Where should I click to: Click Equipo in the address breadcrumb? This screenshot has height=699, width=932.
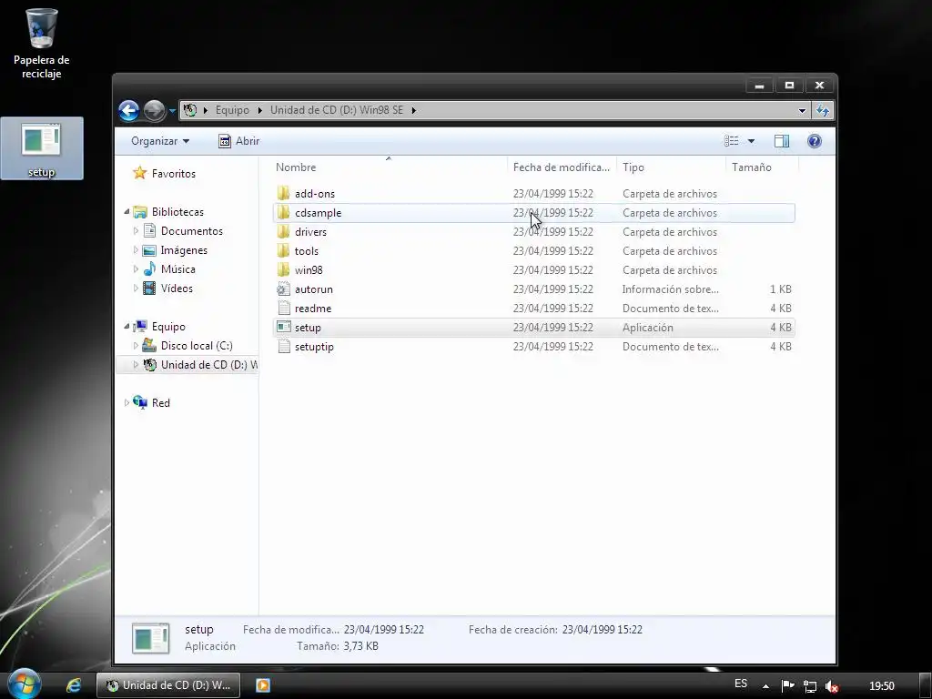click(232, 110)
